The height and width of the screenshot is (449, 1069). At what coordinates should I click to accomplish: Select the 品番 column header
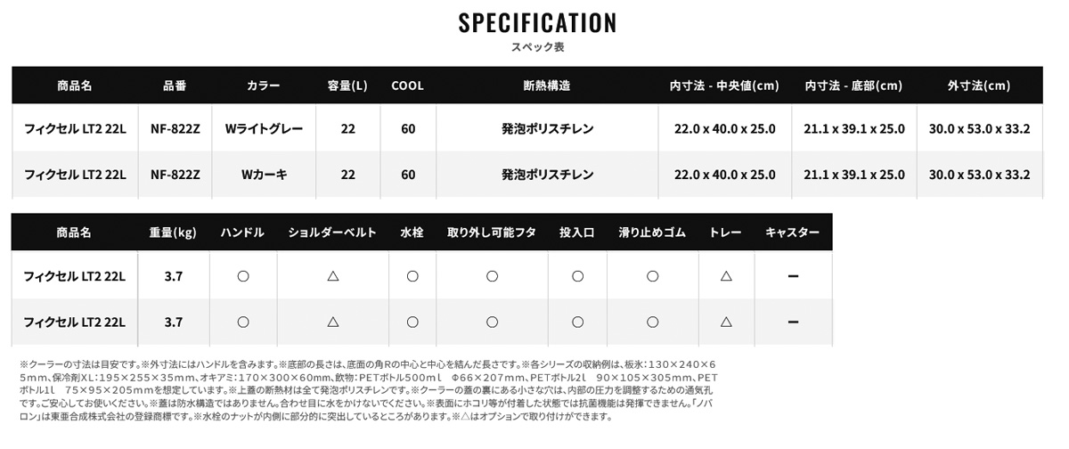click(x=175, y=86)
